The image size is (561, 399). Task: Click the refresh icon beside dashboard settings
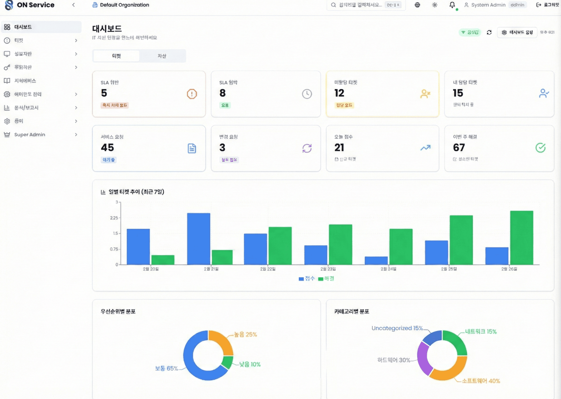click(x=489, y=32)
